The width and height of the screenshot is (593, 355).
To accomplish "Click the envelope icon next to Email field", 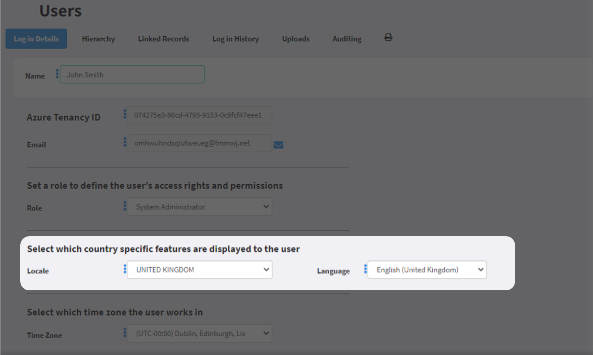I will 279,145.
